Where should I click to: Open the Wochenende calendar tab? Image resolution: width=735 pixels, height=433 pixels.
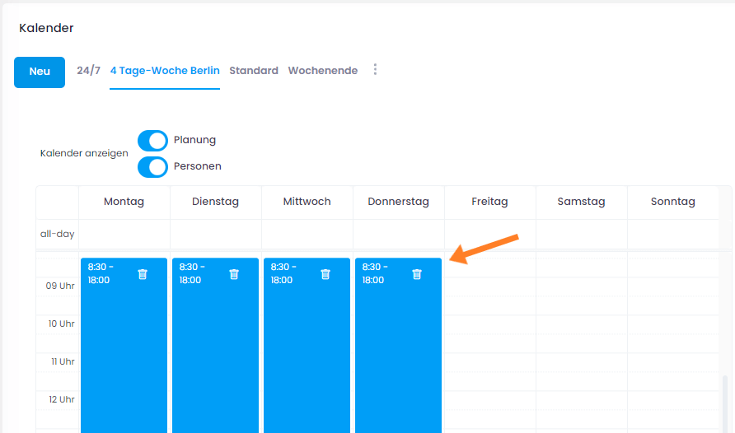(322, 71)
